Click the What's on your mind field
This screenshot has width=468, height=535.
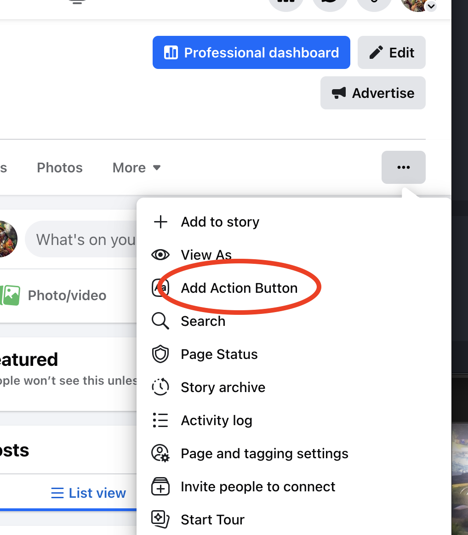click(83, 239)
